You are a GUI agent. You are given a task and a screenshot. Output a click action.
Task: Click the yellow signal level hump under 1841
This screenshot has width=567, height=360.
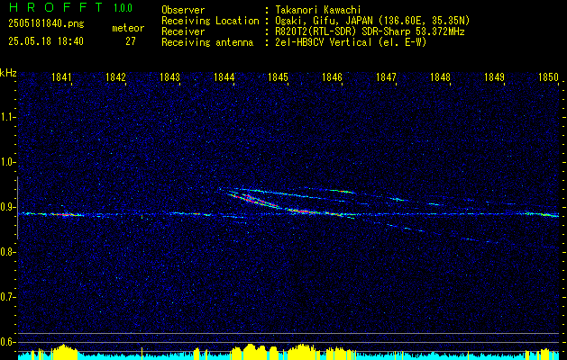tap(64, 352)
